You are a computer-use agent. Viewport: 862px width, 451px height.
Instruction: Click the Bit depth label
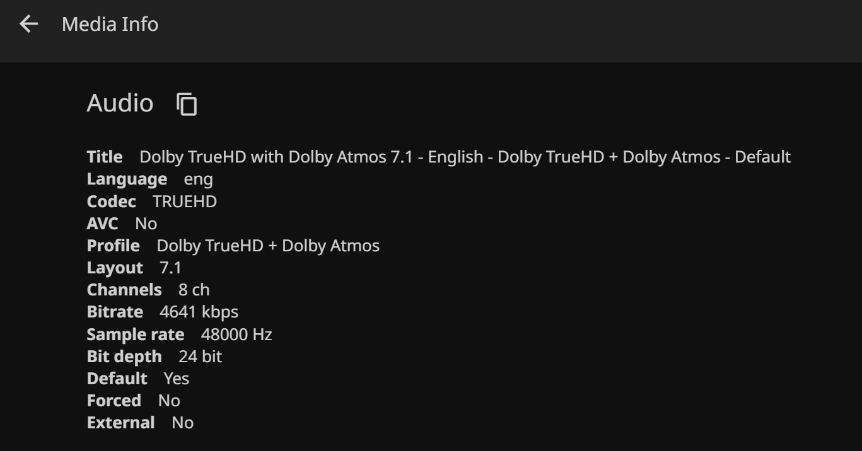(x=124, y=357)
